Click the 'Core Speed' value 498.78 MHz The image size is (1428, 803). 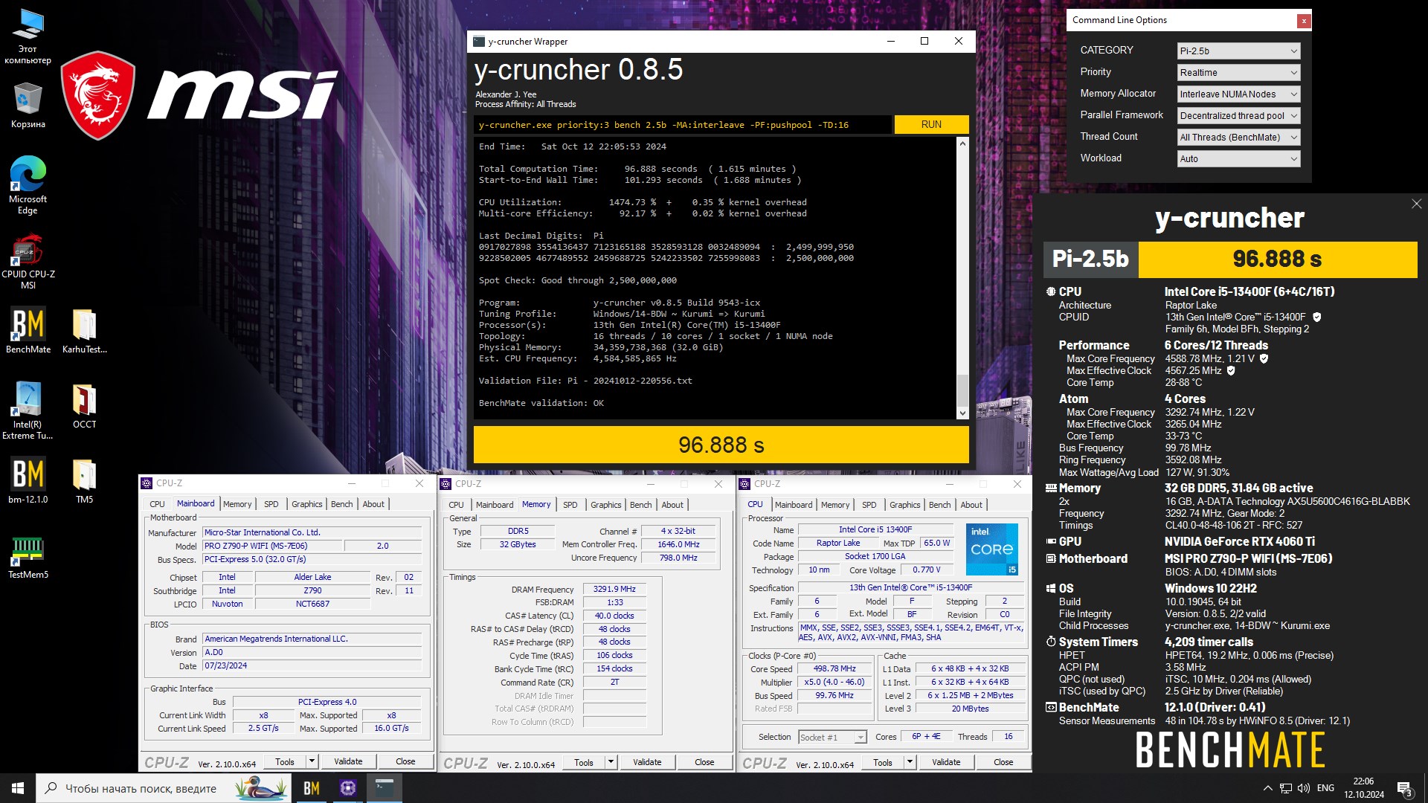pyautogui.click(x=834, y=668)
